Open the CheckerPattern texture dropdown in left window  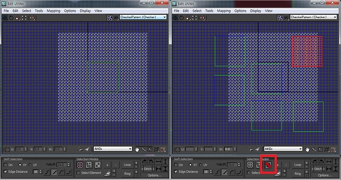coord(143,17)
